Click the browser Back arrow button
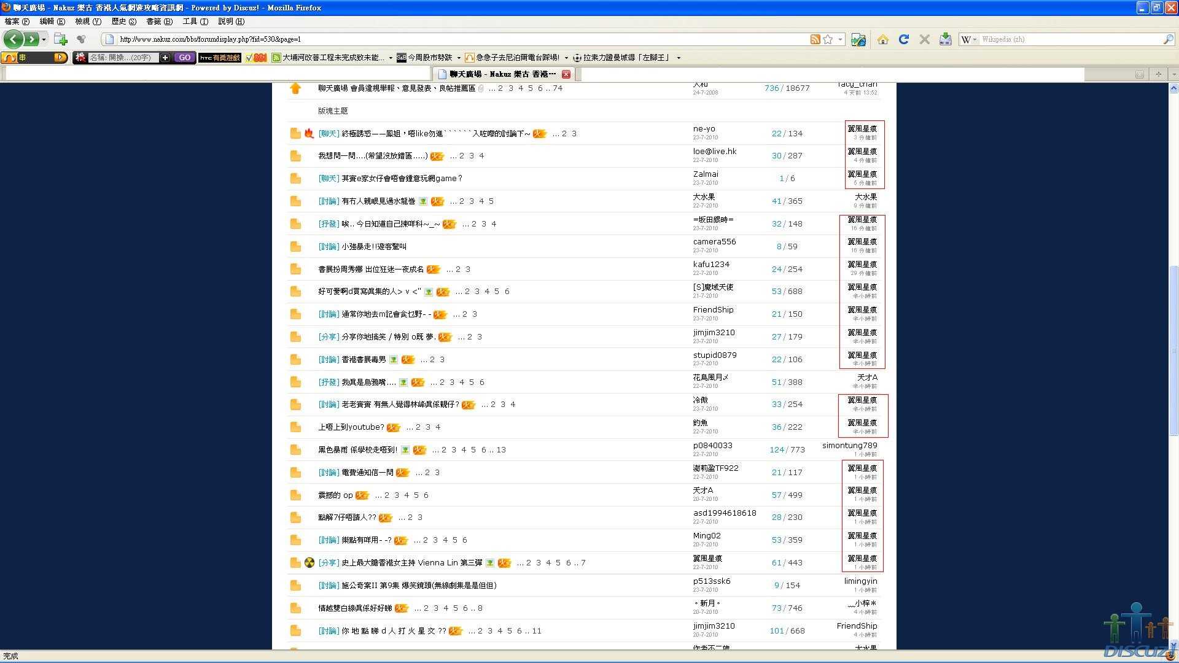This screenshot has height=663, width=1179. pos(14,39)
